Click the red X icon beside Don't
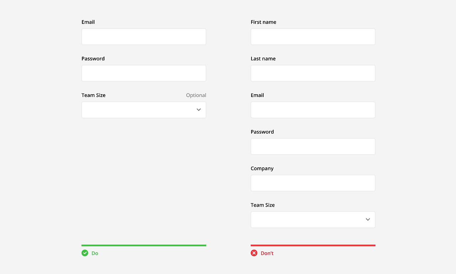The height and width of the screenshot is (274, 456). (254, 253)
